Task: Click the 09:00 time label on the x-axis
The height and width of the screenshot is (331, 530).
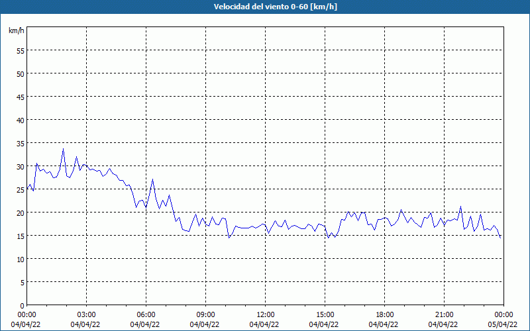Action: [205, 315]
